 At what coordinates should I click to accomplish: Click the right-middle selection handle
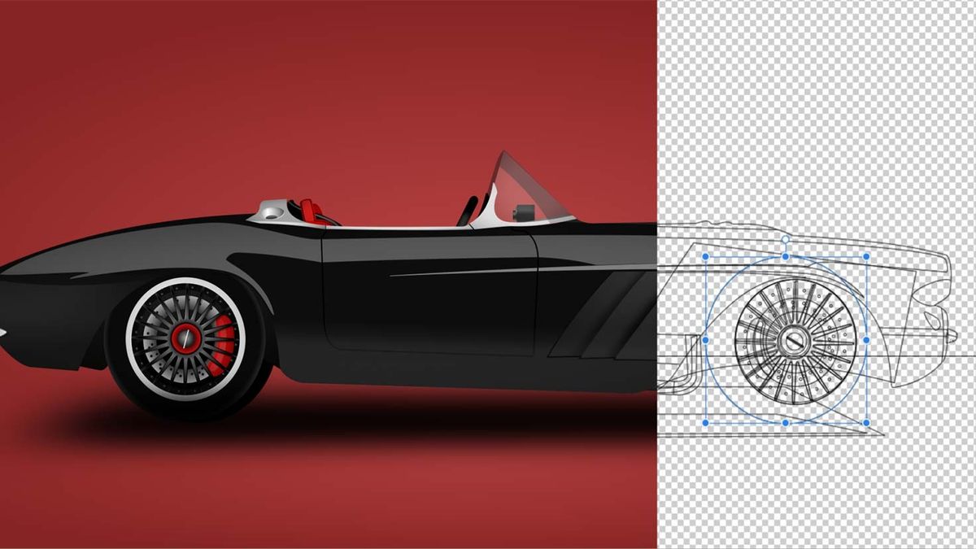866,339
